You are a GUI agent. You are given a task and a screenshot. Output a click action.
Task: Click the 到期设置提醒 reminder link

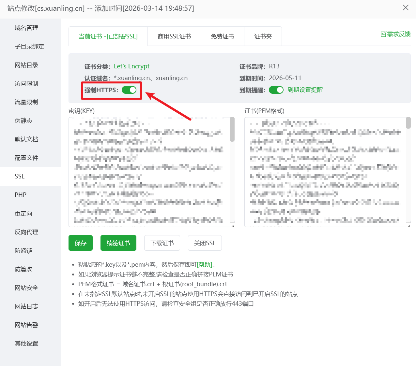[x=305, y=90]
